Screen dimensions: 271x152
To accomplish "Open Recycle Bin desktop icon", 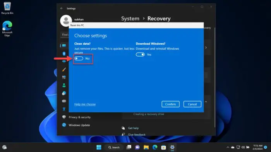I will [x=7, y=8].
